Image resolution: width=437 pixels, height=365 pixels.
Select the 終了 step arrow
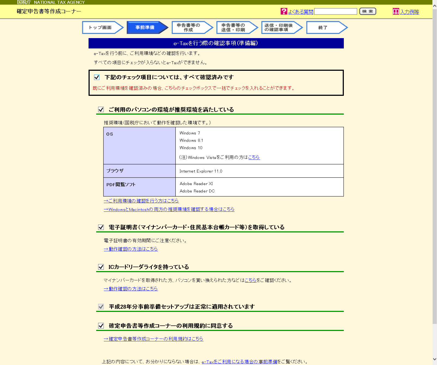tap(326, 27)
